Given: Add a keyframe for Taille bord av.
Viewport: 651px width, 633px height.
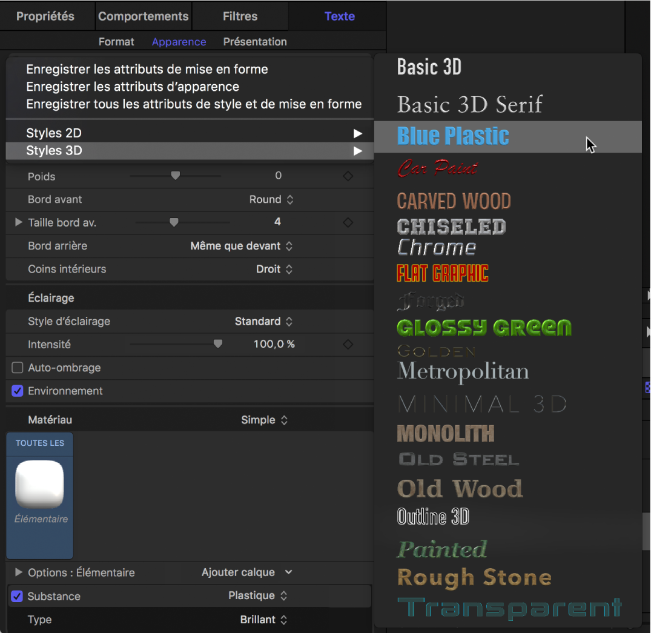Looking at the screenshot, I should (348, 222).
